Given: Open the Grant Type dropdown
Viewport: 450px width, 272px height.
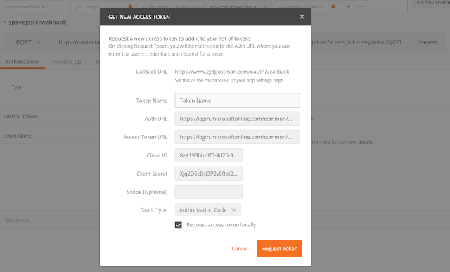Looking at the screenshot, I should tap(208, 210).
